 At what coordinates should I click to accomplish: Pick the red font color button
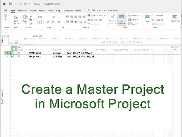click(59, 22)
